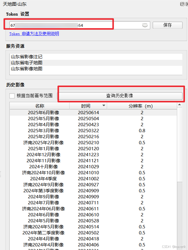Viewport: 188px width, 250px height.
Task: Click the float panel icon in title bar
Action: pyautogui.click(x=182, y=4)
